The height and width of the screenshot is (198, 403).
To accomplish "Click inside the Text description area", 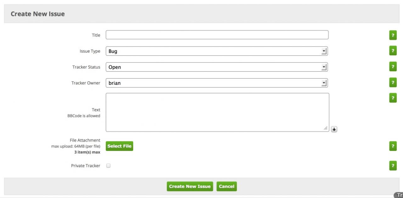I will pos(217,112).
